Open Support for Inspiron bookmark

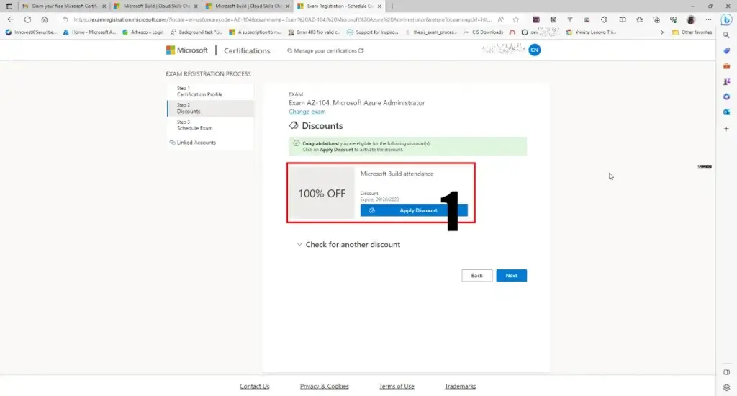coord(372,32)
